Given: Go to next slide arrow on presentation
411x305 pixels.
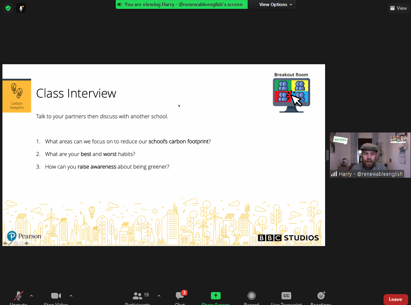Looking at the screenshot, I should [x=27, y=243].
